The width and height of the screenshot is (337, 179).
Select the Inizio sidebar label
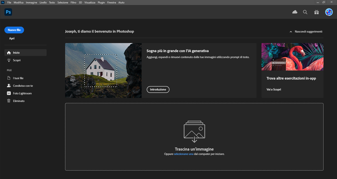pos(16,53)
